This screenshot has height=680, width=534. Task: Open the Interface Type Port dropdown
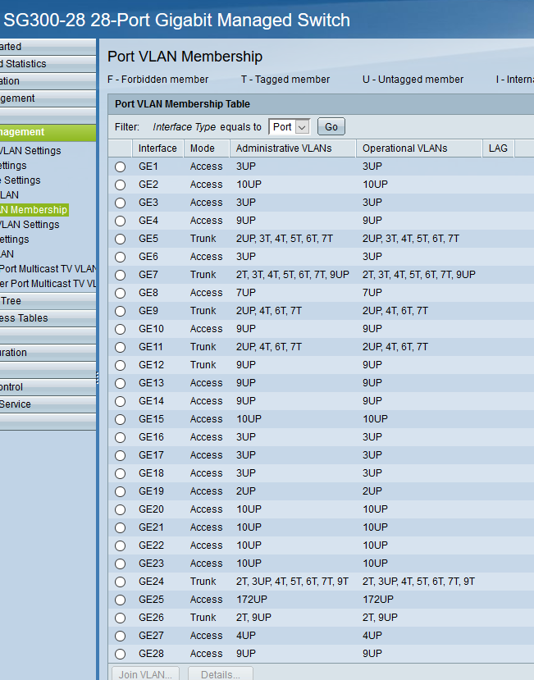tap(290, 127)
